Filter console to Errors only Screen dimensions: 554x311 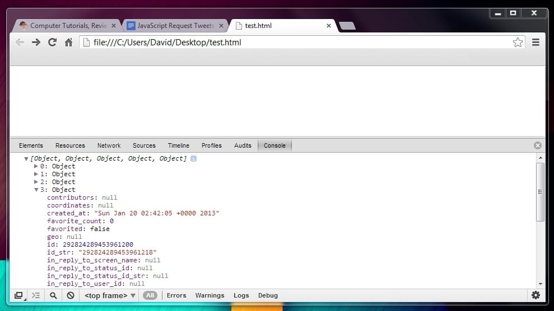coord(176,295)
